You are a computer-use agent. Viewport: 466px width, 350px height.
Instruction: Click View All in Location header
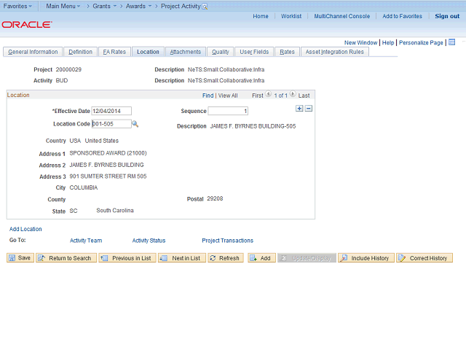228,96
